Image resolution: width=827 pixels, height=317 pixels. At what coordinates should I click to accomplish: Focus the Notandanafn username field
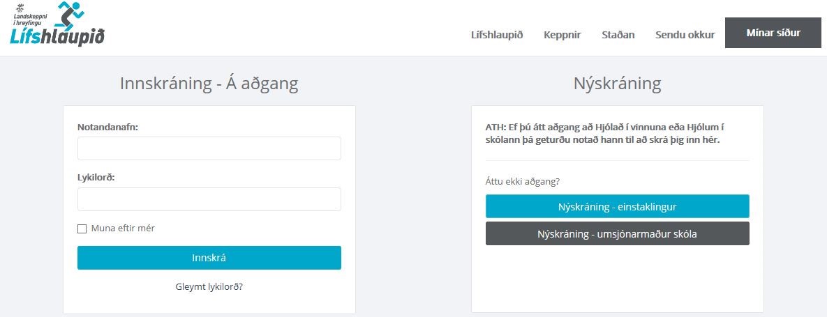pyautogui.click(x=209, y=148)
